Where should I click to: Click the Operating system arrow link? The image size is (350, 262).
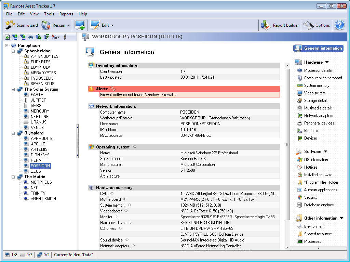[135, 147]
